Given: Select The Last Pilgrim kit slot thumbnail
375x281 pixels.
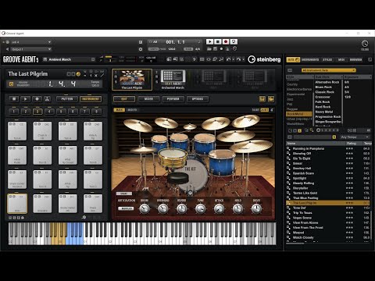Looking at the screenshot, I should click(132, 80).
